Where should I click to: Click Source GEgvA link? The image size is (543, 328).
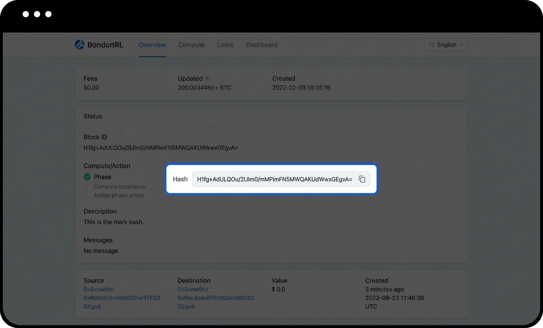pos(92,307)
